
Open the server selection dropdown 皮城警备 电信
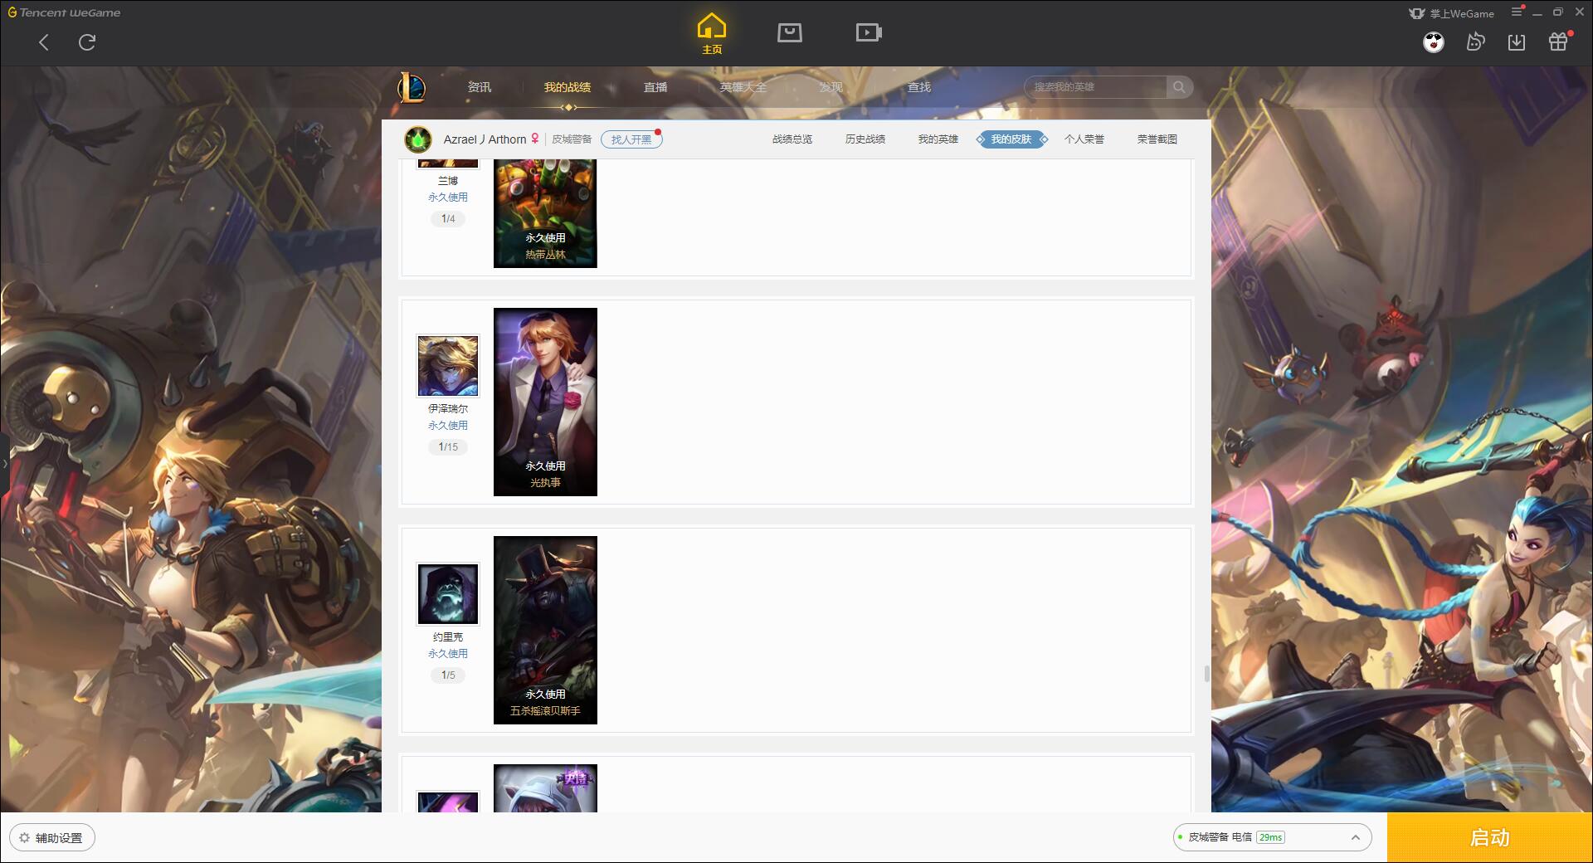click(1272, 837)
